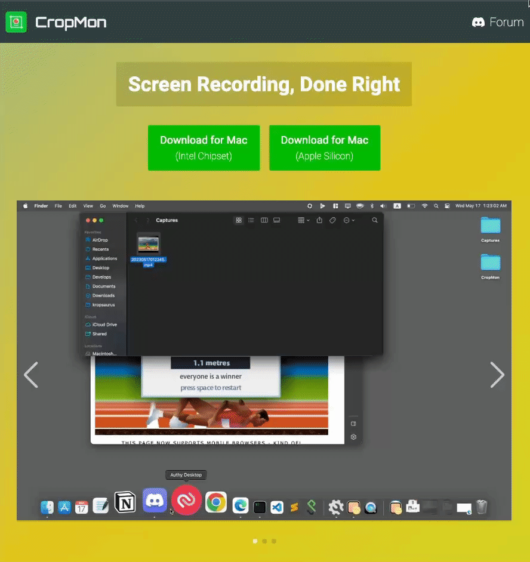Image resolution: width=530 pixels, height=562 pixels.
Task: Select the second carousel indicator dot
Action: pyautogui.click(x=264, y=541)
